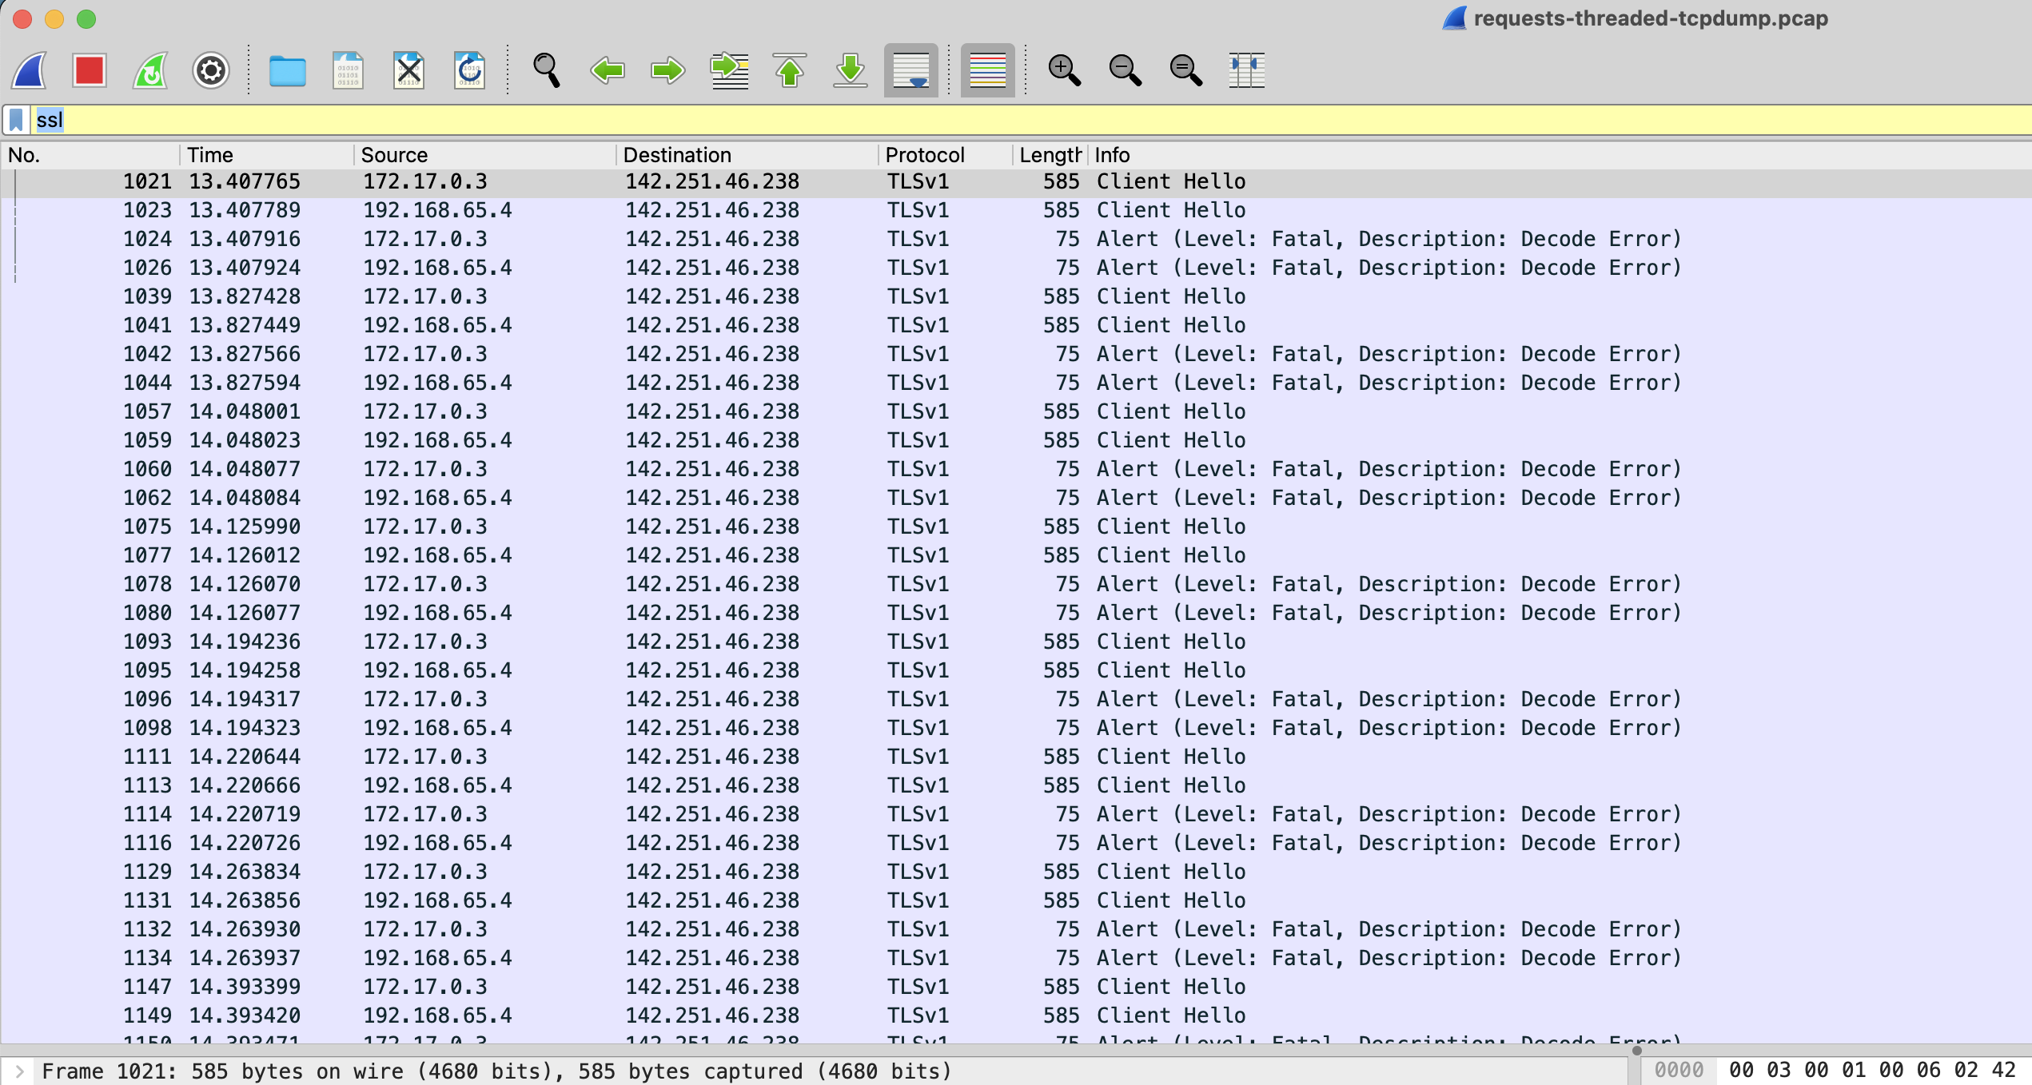The height and width of the screenshot is (1085, 2032).
Task: Reload this capture file icon
Action: coord(469,70)
